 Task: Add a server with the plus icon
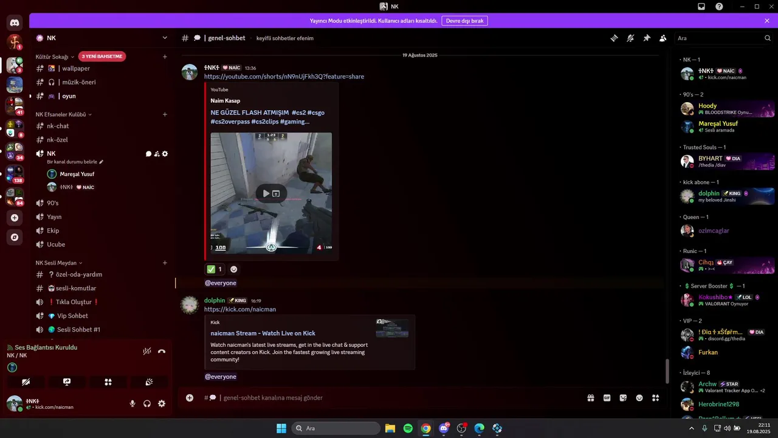click(x=15, y=218)
